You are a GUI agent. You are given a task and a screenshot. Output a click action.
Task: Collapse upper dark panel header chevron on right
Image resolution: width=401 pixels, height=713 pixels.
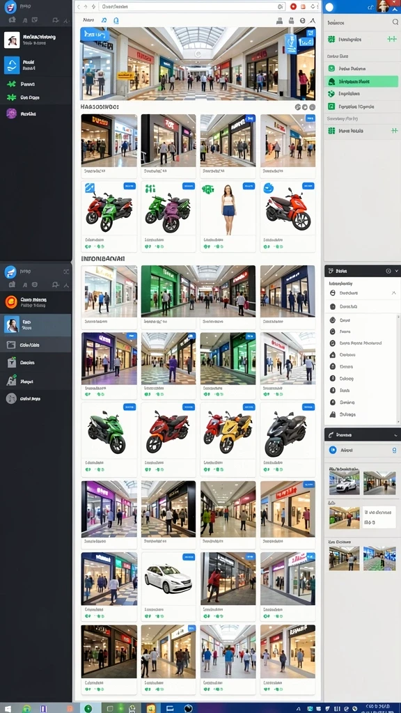tap(396, 271)
